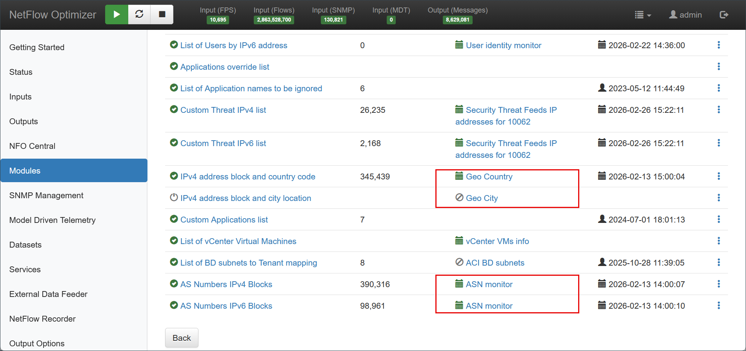Toggle the green check for Applications override list
746x351 pixels.
point(174,66)
